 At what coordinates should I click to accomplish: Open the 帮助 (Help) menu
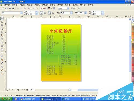click(x=91, y=5)
